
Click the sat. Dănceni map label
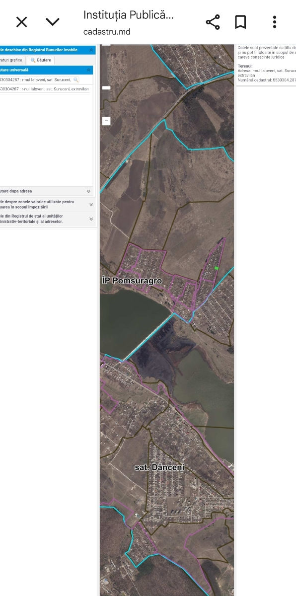point(159,467)
